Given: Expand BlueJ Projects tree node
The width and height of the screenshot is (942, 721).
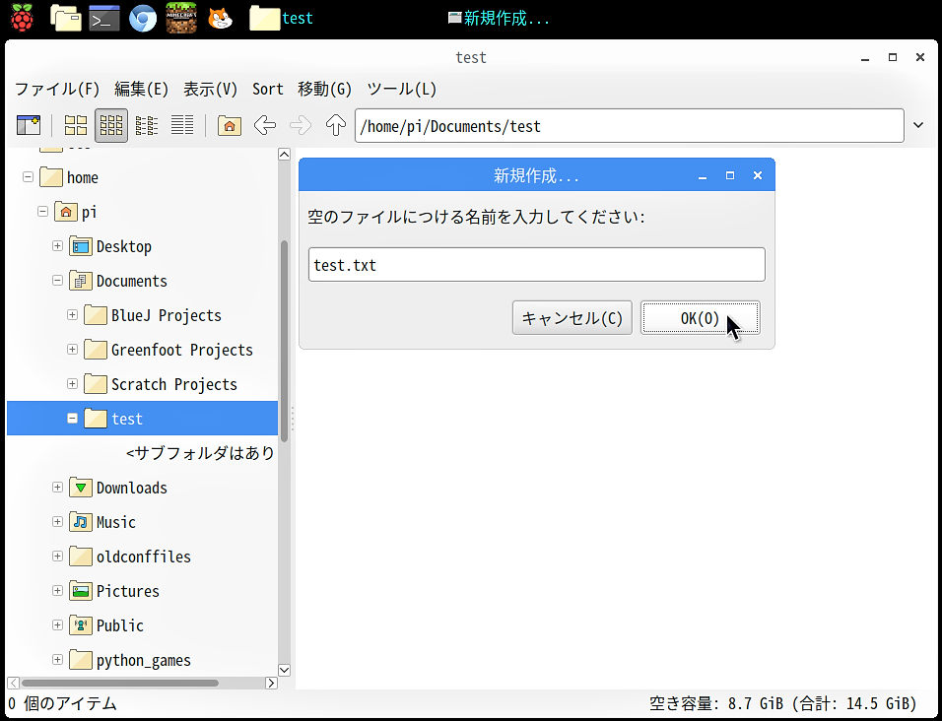Looking at the screenshot, I should pos(72,315).
